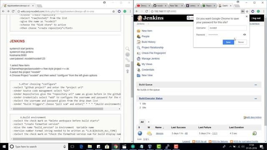Open Chrome menu in Jenkins window
Screen dimensions: 267x150
(264, 11)
